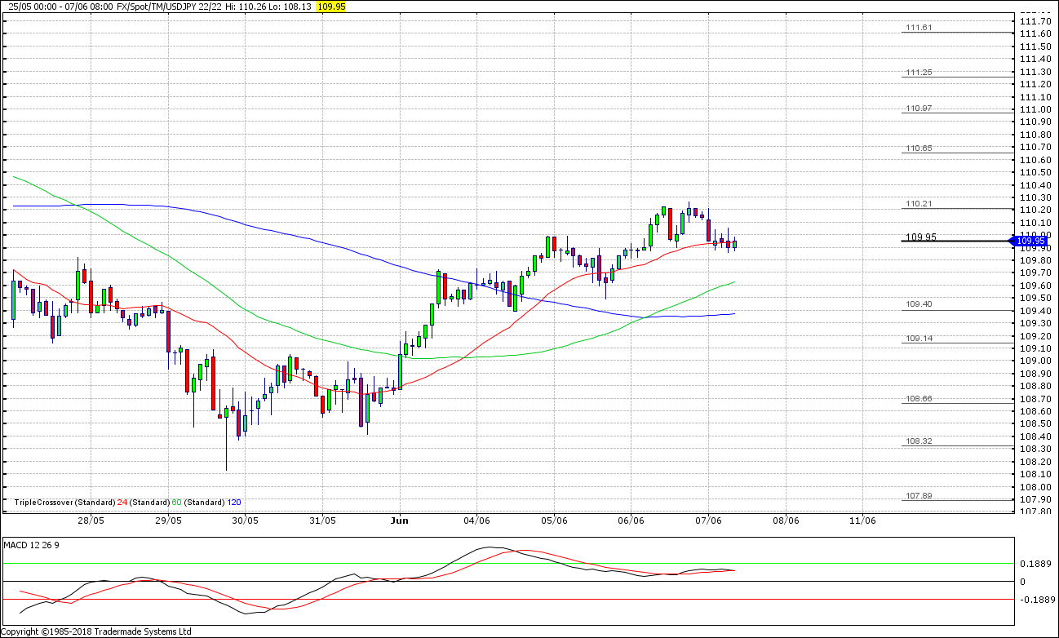1059x638 pixels.
Task: Click the 11/06 date on time axis
Action: pos(862,521)
